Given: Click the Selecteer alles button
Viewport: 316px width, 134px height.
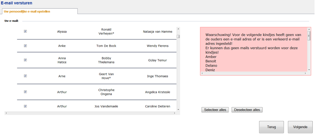Looking at the screenshot, I should (215, 110).
